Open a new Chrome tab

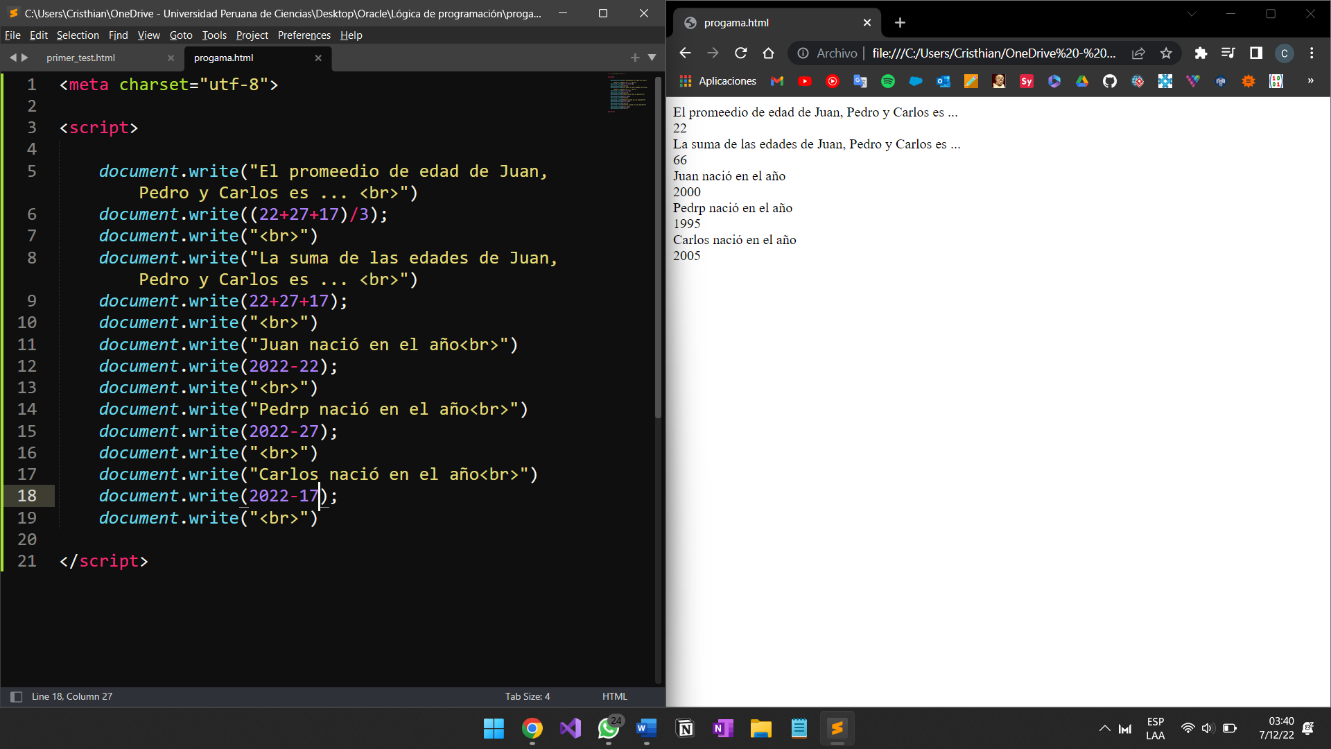[900, 23]
